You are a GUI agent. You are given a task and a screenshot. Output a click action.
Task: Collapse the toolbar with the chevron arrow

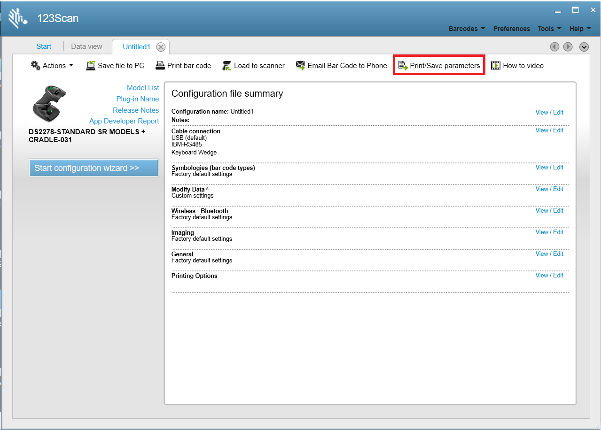(x=584, y=47)
